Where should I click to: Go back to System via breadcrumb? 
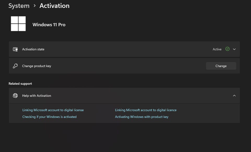pyautogui.click(x=19, y=6)
